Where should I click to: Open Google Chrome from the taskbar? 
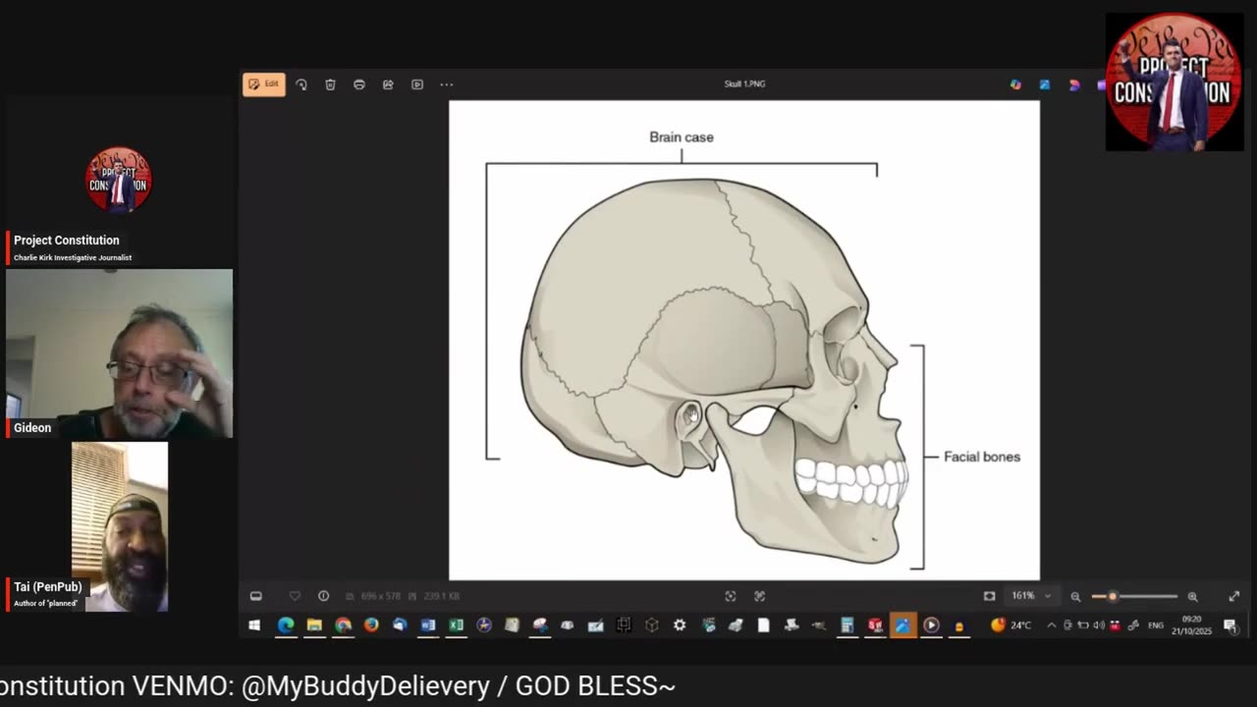click(x=343, y=625)
